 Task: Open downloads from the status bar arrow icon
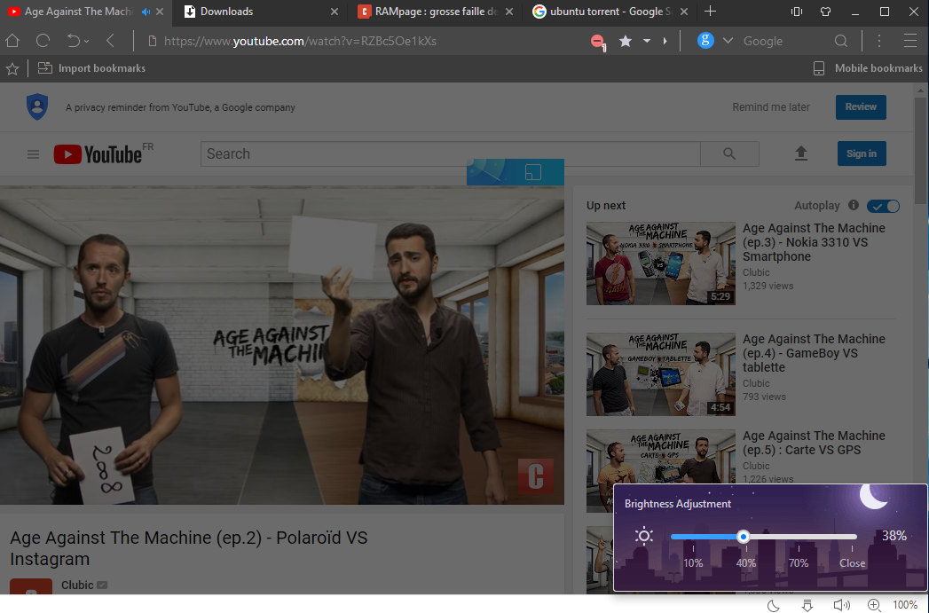[x=807, y=604]
